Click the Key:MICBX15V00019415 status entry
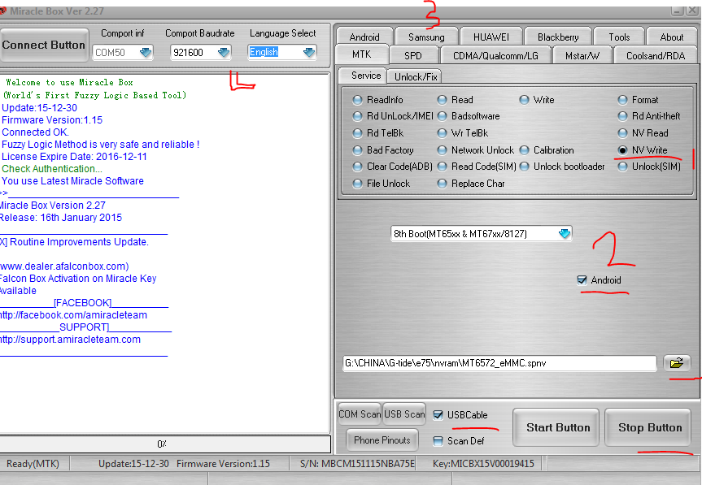This screenshot has width=702, height=485. pyautogui.click(x=483, y=464)
